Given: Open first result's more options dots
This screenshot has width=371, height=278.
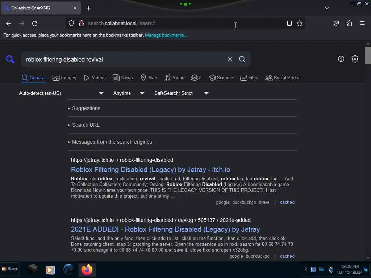Looking at the screenshot, I should (x=275, y=202).
